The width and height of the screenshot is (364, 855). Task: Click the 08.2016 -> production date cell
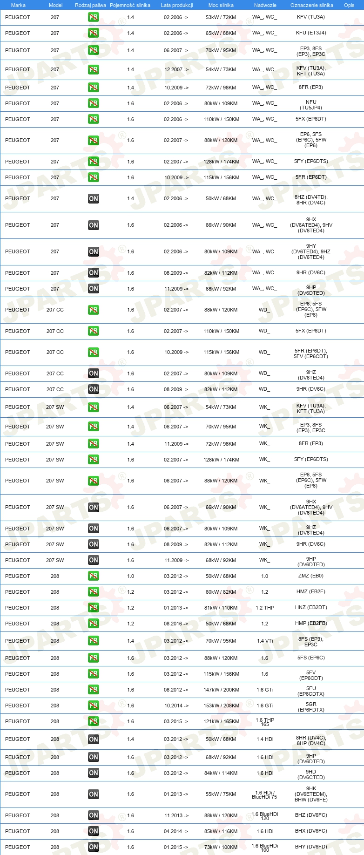[x=176, y=624]
